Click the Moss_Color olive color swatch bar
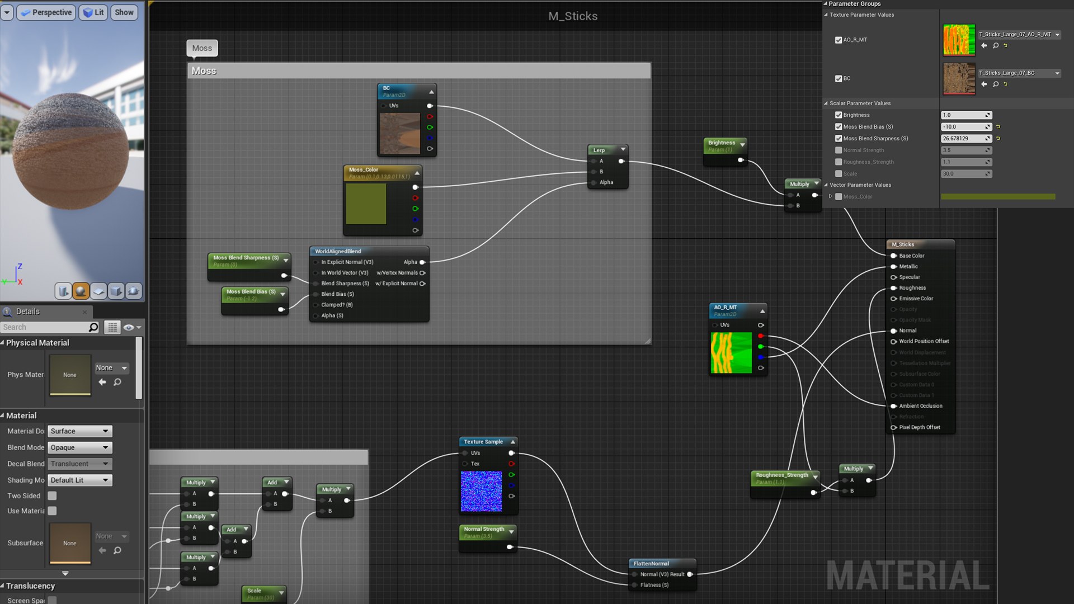The height and width of the screenshot is (604, 1074). tap(998, 197)
